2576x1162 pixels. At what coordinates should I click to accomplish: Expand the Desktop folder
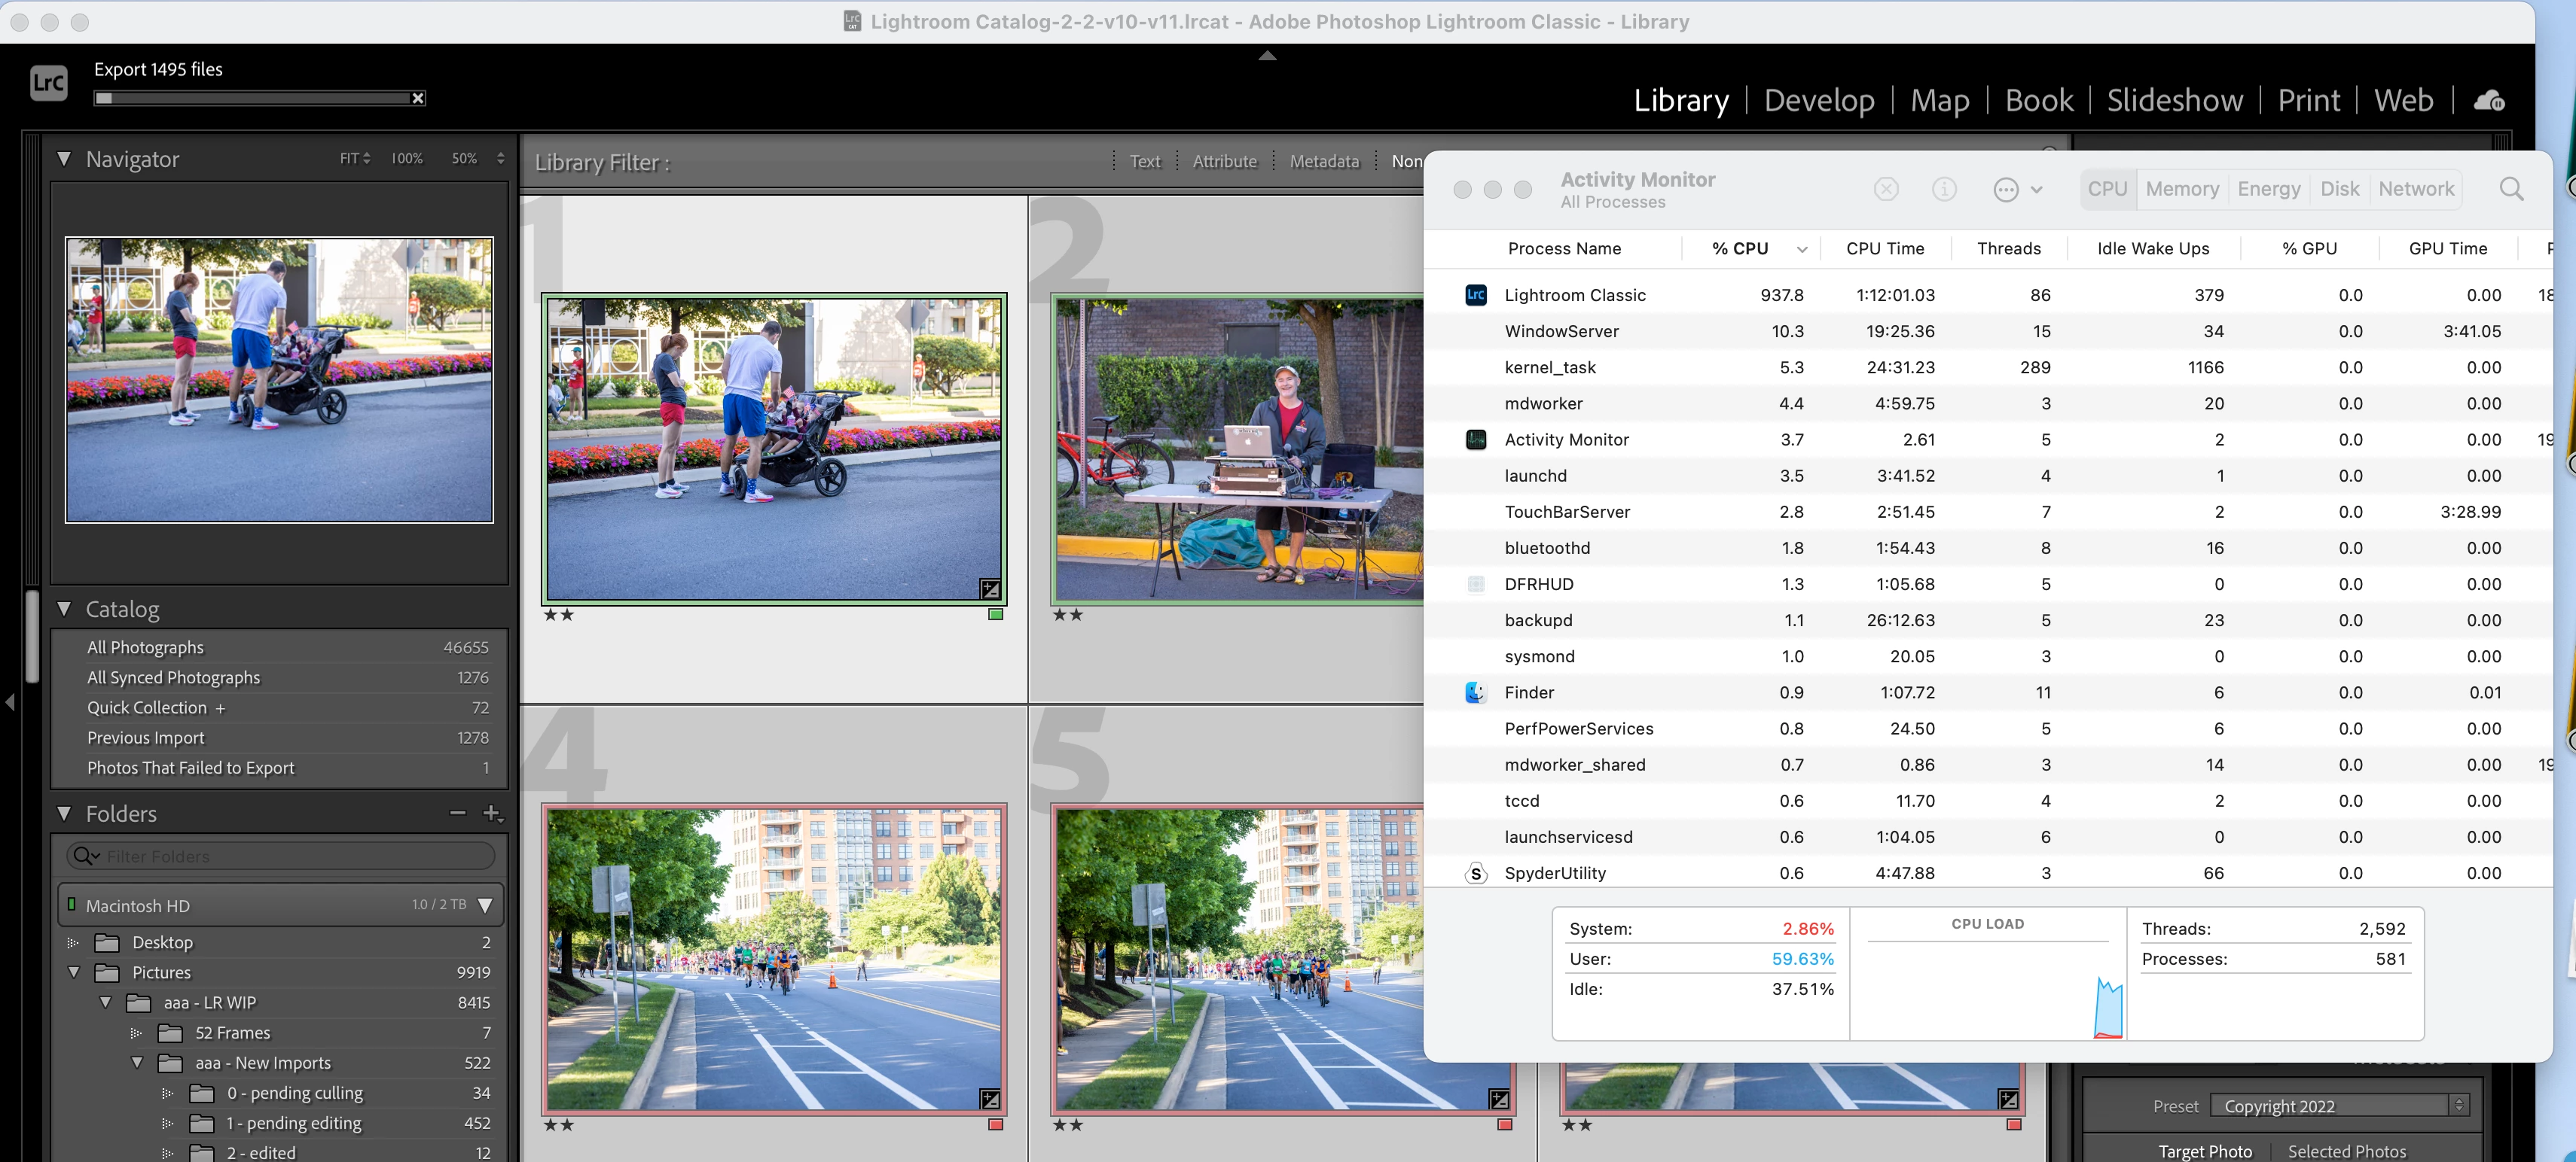click(73, 942)
